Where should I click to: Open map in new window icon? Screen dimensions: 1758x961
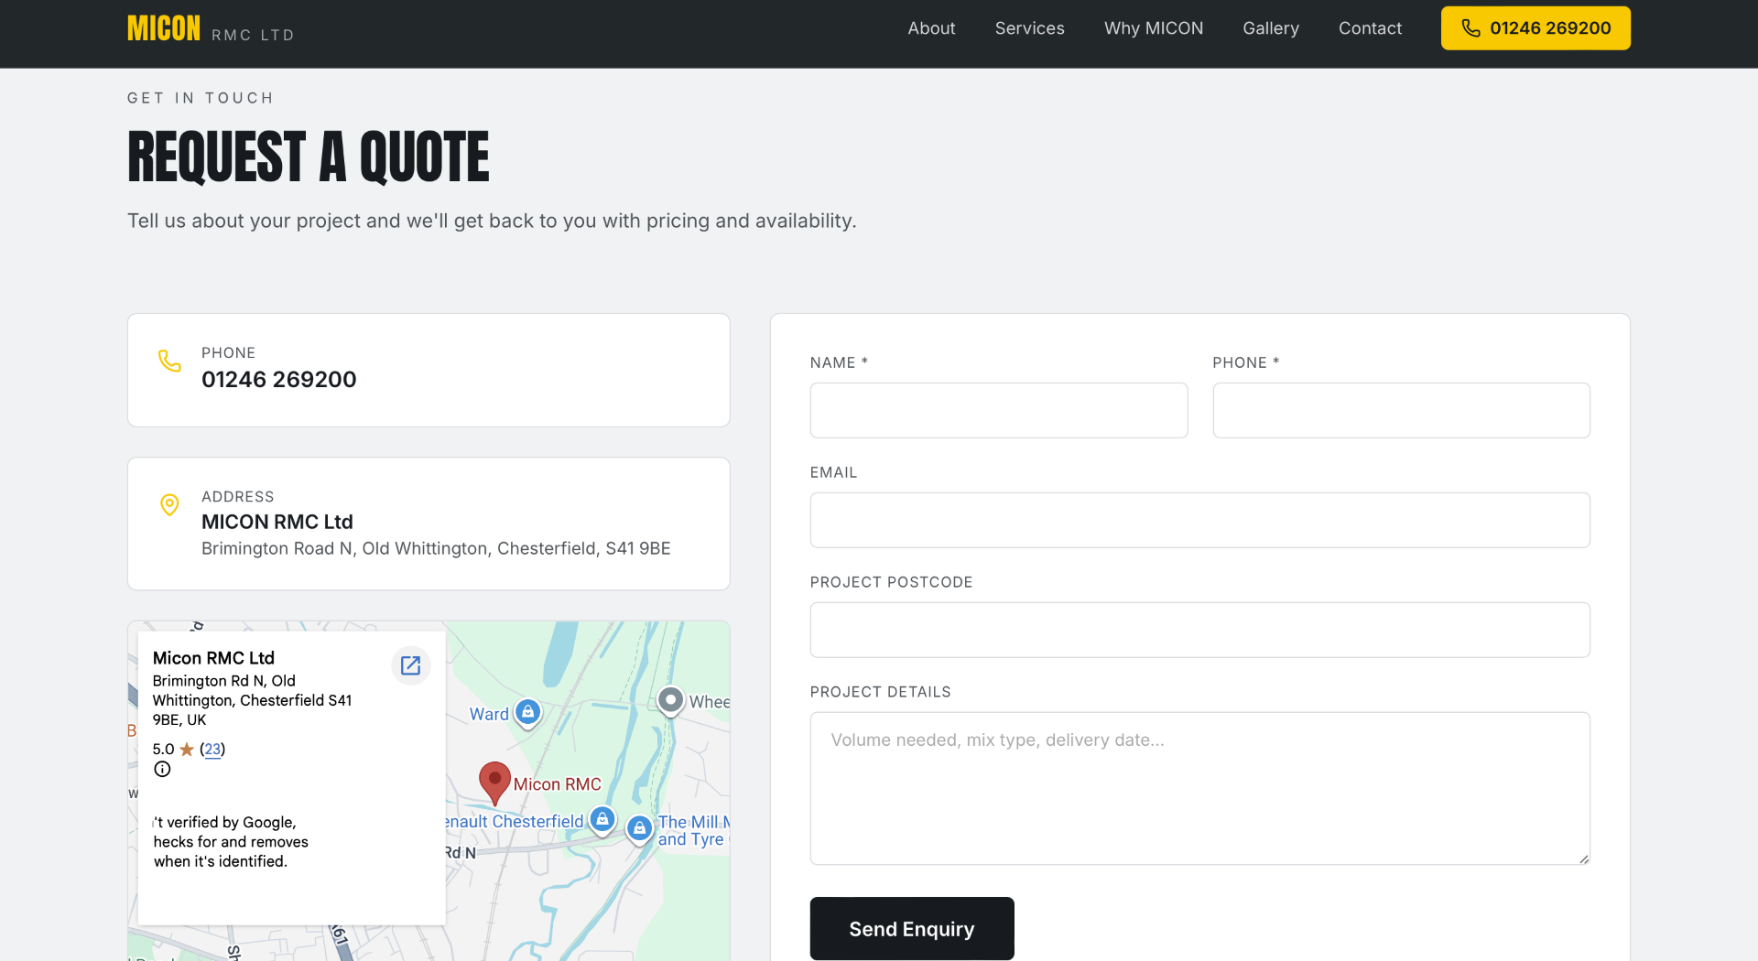(411, 665)
